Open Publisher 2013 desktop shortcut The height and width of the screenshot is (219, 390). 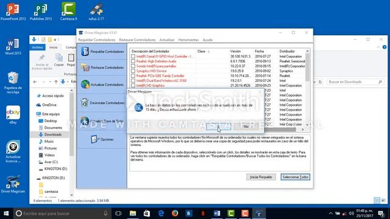click(x=41, y=12)
